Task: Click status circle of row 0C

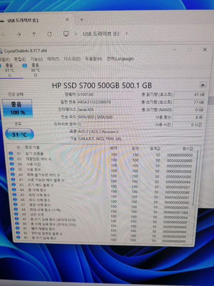Action: tap(12, 169)
